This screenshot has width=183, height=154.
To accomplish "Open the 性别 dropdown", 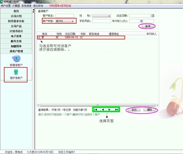I will pos(101,16).
